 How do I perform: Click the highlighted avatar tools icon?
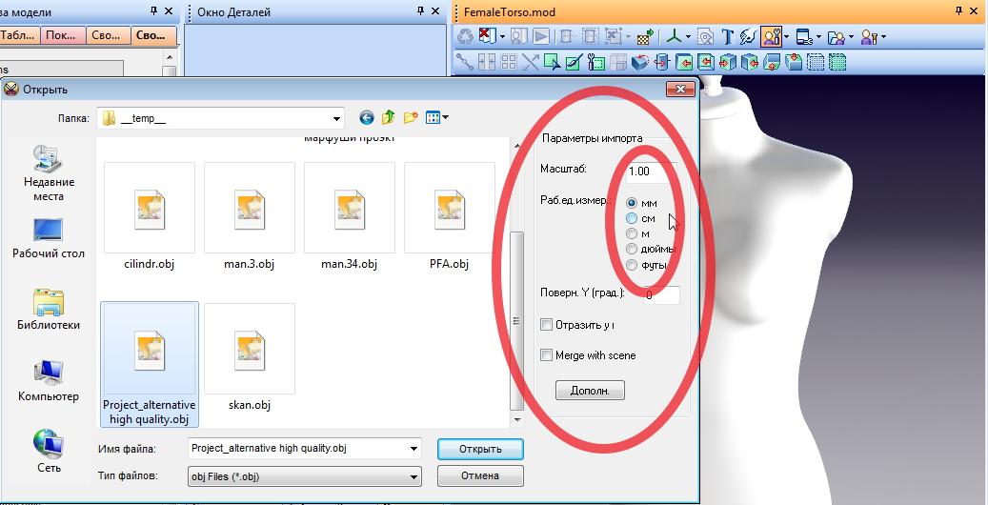pos(771,36)
